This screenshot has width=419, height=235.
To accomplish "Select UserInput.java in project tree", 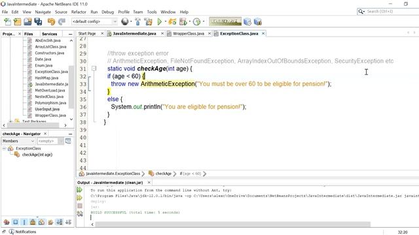I will click(47, 109).
